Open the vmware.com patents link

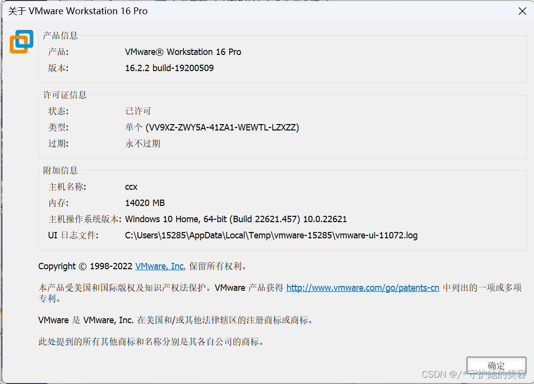click(x=362, y=288)
